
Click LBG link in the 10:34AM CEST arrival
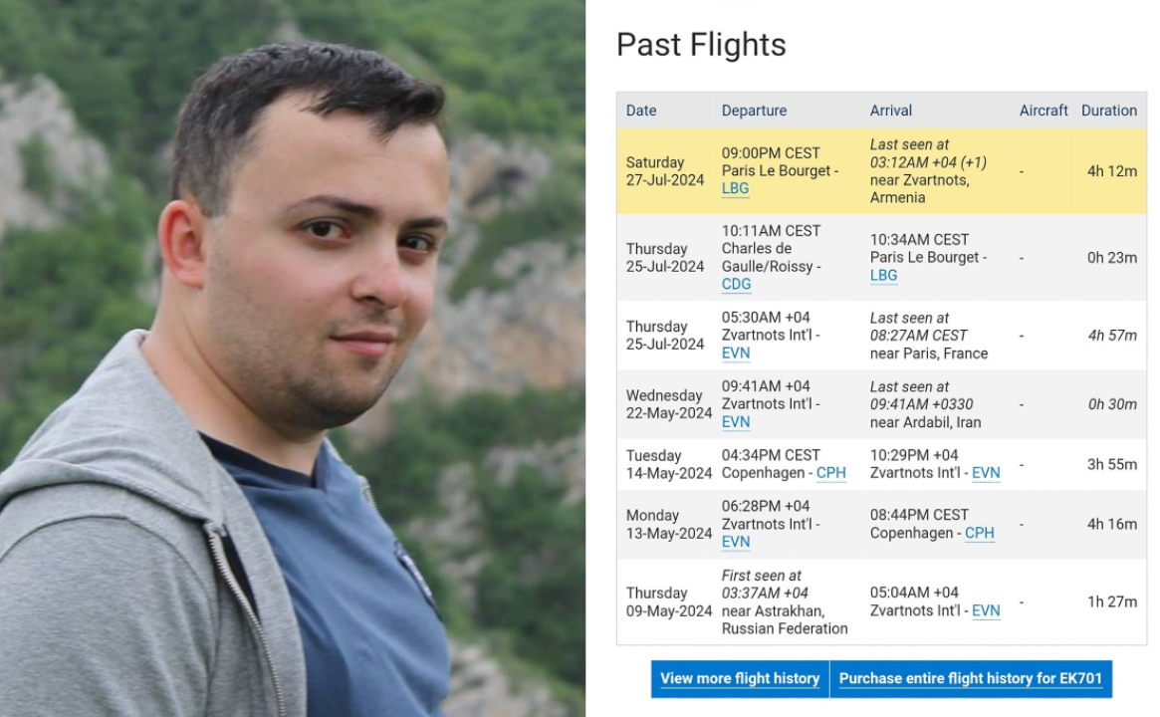point(883,275)
